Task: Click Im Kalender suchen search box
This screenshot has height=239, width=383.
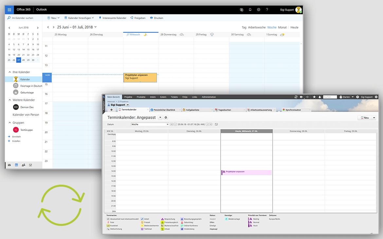Action: point(24,18)
